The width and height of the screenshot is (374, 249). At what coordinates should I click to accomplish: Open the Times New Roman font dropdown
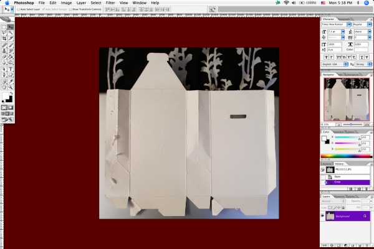pyautogui.click(x=348, y=24)
